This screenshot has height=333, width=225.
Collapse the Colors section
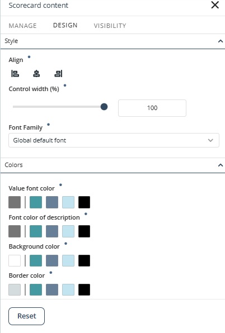pyautogui.click(x=221, y=165)
